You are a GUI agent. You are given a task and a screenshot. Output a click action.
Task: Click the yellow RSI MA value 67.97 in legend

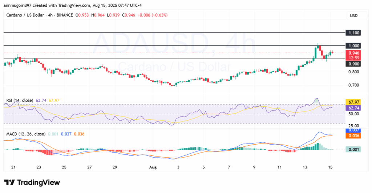point(54,100)
